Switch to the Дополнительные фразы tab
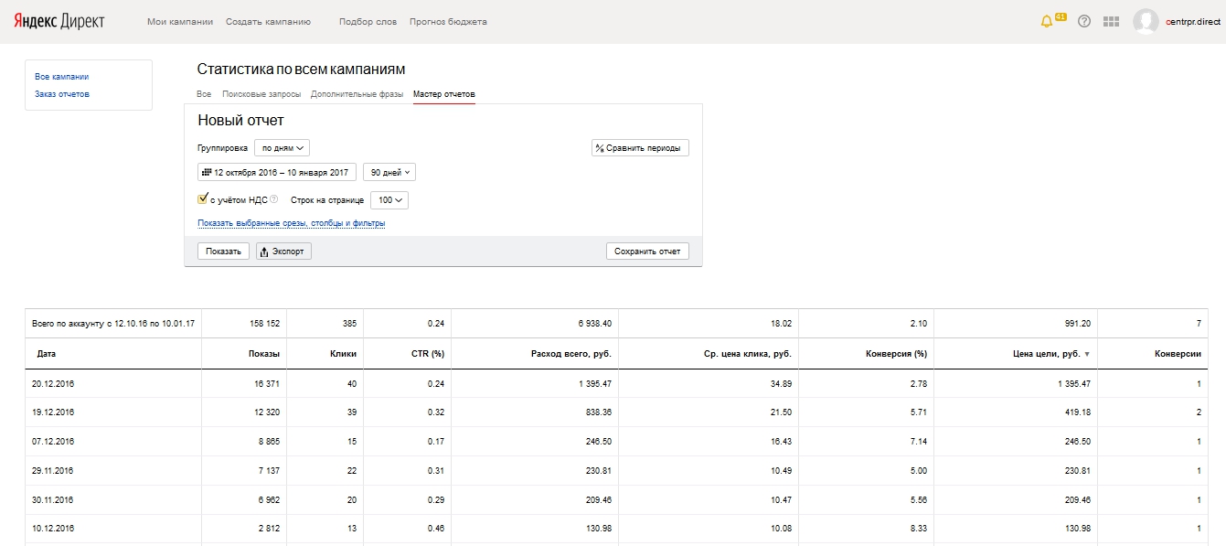 (x=357, y=94)
